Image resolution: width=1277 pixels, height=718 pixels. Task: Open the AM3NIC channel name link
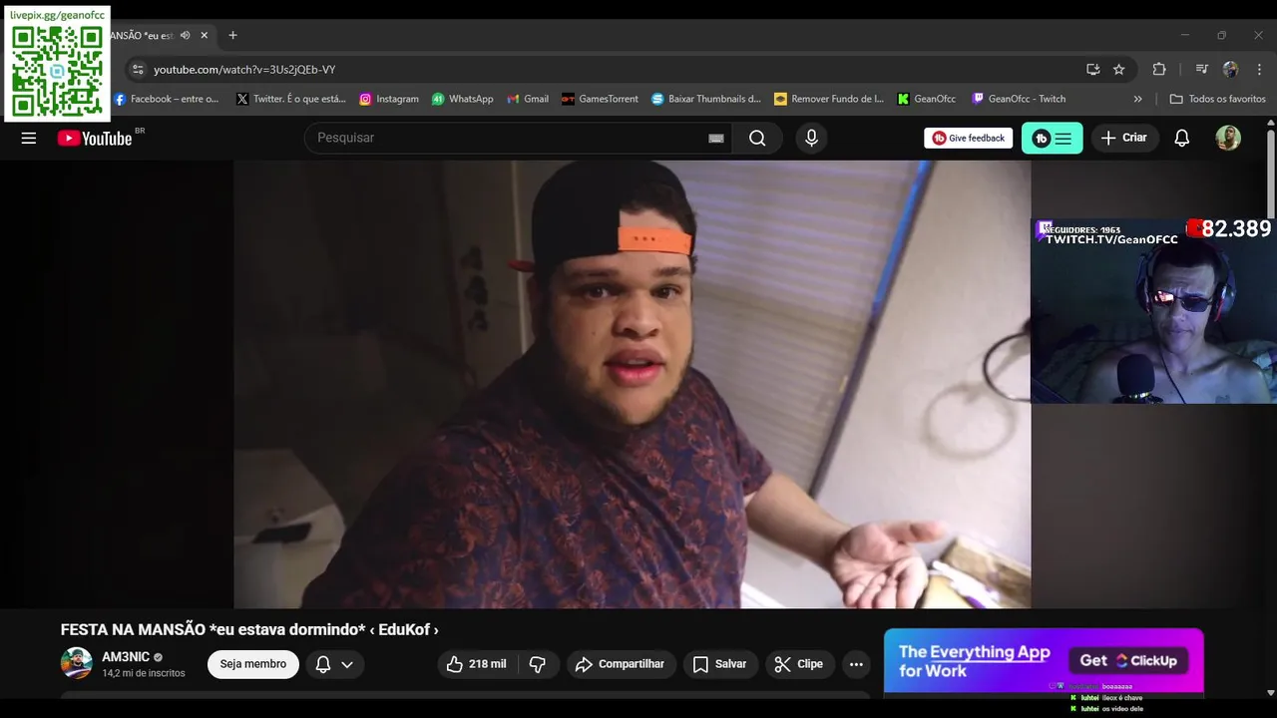[x=126, y=656]
